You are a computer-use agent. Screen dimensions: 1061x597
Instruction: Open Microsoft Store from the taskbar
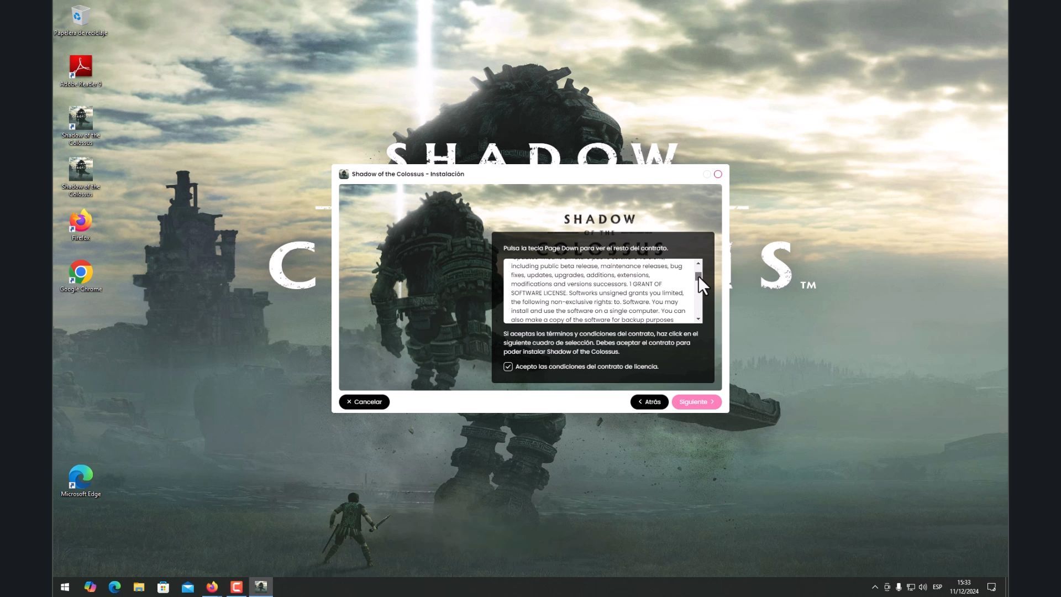tap(163, 587)
